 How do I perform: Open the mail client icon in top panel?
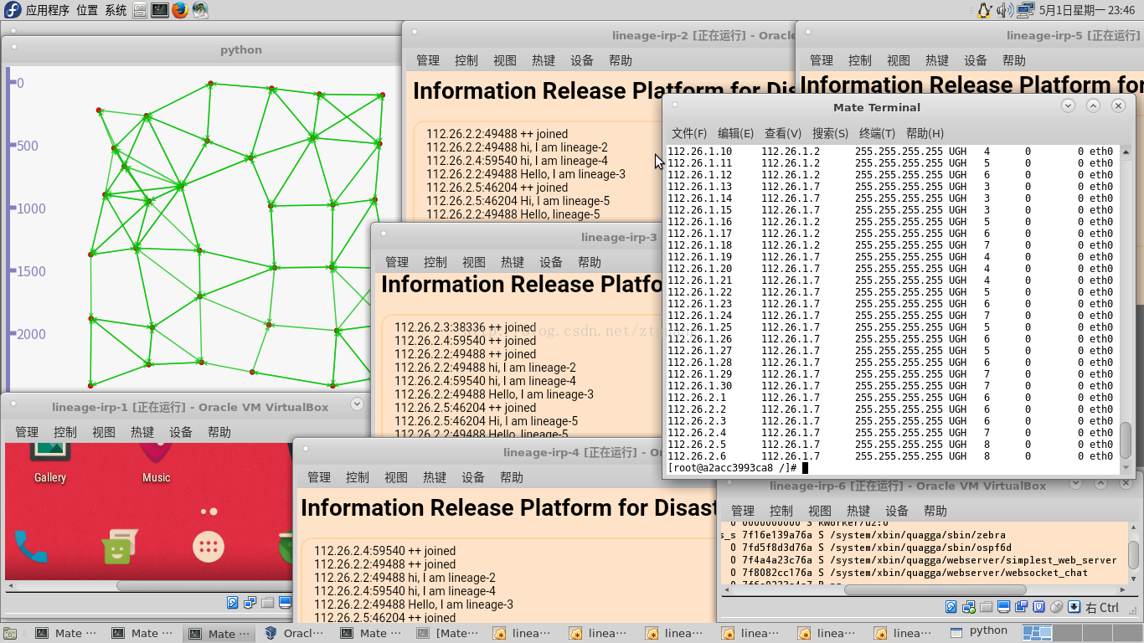pos(200,10)
